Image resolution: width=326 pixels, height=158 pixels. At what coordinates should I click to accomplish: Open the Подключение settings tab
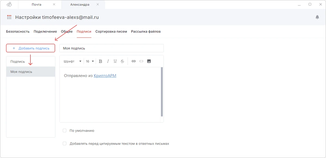pos(45,31)
